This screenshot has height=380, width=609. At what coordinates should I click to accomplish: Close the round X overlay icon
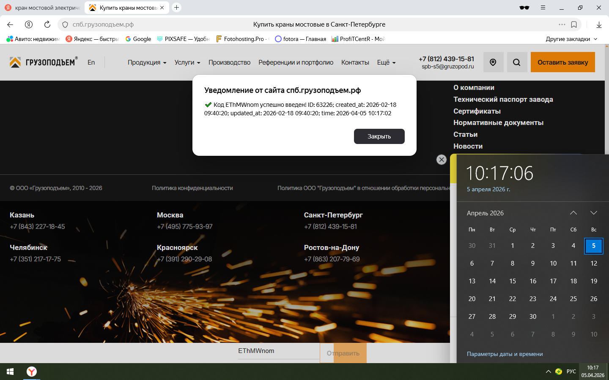click(x=442, y=160)
